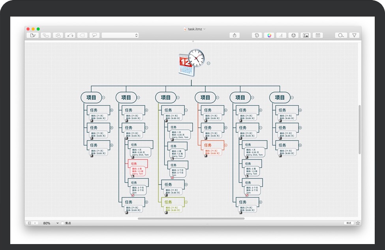385x250 pixels.
Task: Click the horizontal scrollbar at bottom
Action: (x=191, y=218)
